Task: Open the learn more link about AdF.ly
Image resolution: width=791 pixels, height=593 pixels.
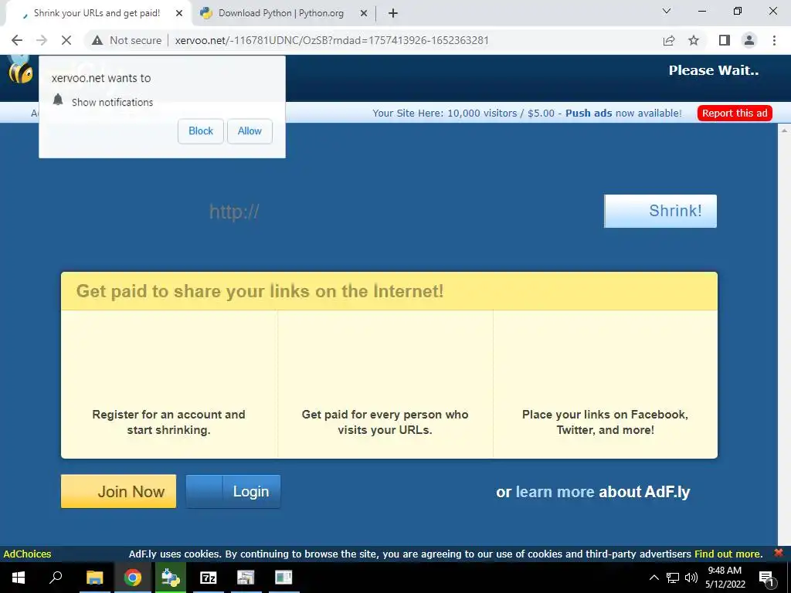Action: [555, 492]
